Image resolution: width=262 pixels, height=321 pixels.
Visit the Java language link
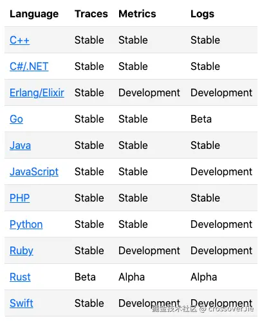point(20,145)
